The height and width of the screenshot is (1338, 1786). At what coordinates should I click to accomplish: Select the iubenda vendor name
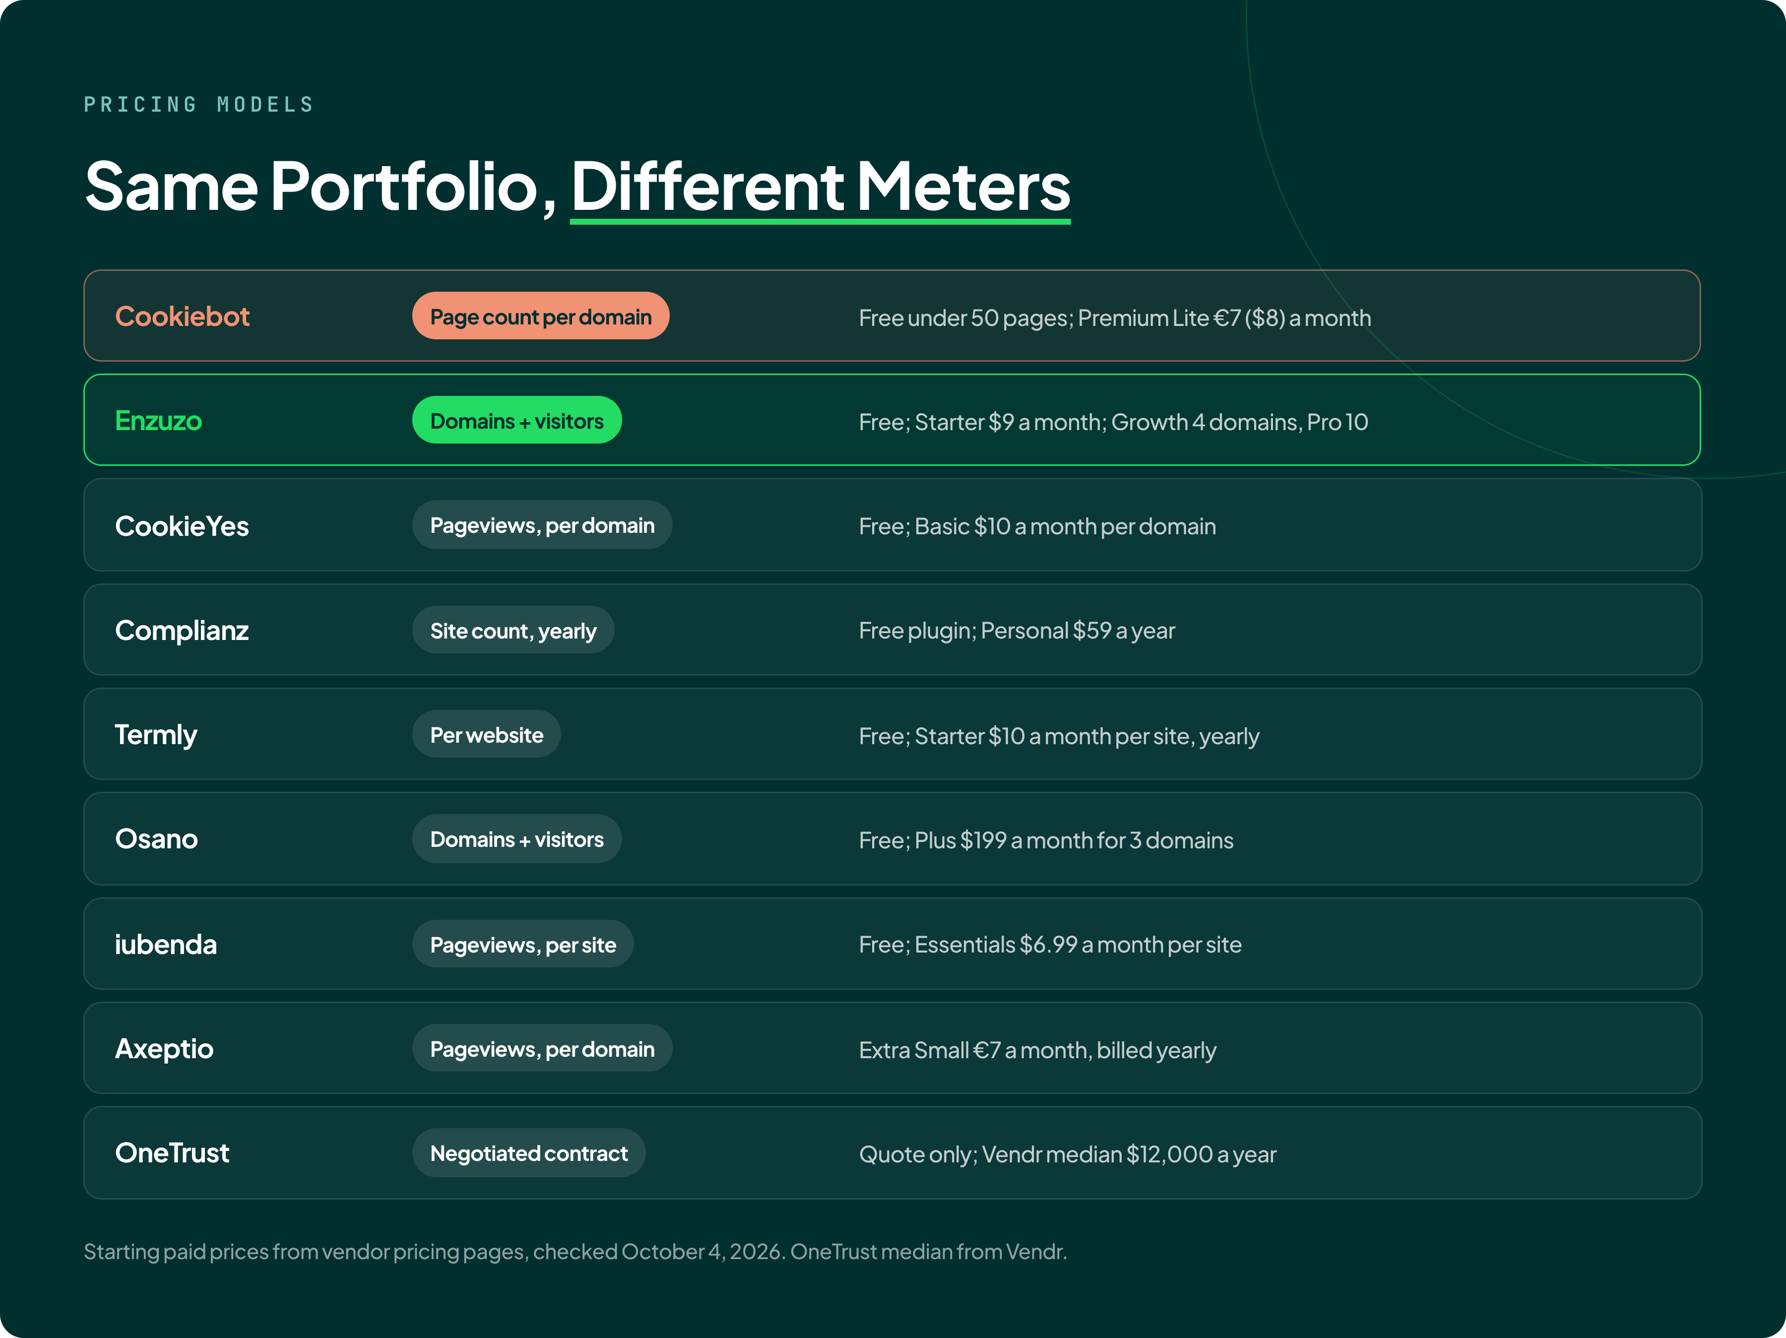click(166, 943)
